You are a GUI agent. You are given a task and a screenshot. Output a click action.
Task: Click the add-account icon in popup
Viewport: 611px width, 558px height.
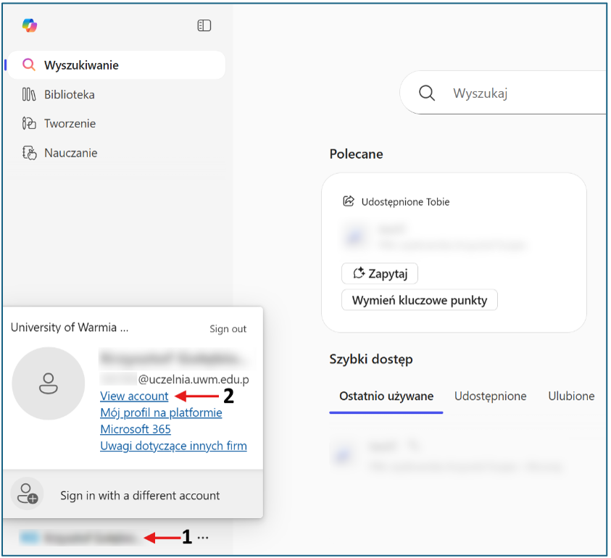click(x=28, y=495)
